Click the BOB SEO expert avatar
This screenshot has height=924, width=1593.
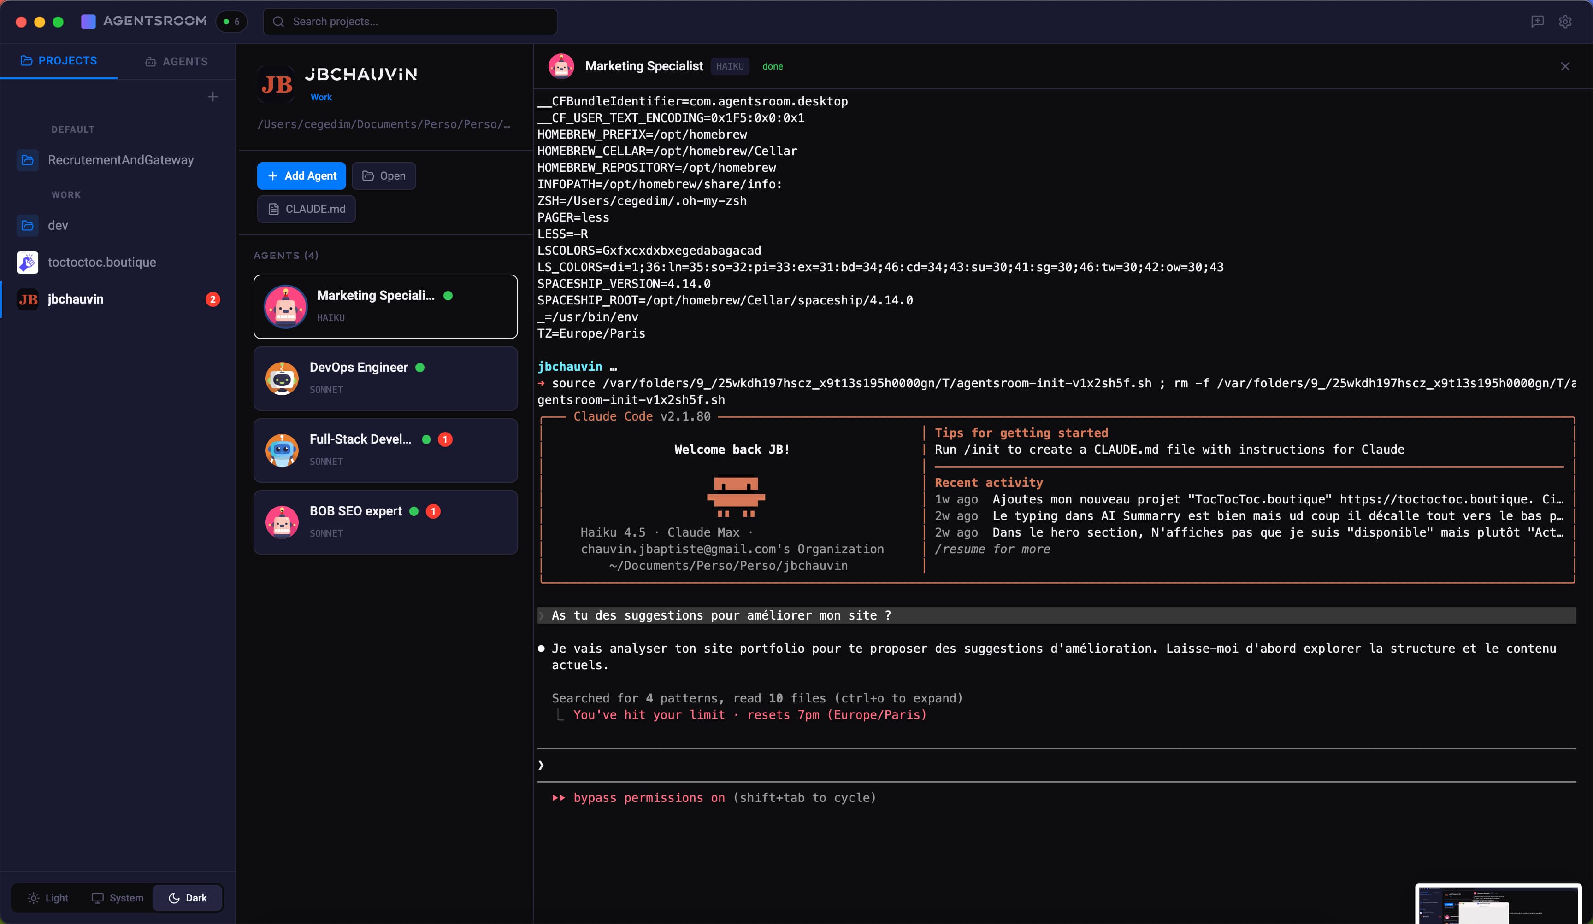pyautogui.click(x=283, y=522)
